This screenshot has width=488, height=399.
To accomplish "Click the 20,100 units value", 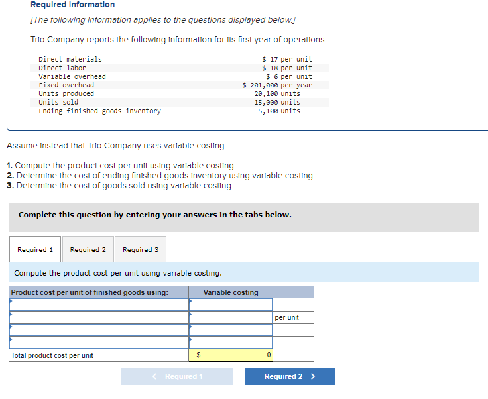I will pyautogui.click(x=277, y=93).
